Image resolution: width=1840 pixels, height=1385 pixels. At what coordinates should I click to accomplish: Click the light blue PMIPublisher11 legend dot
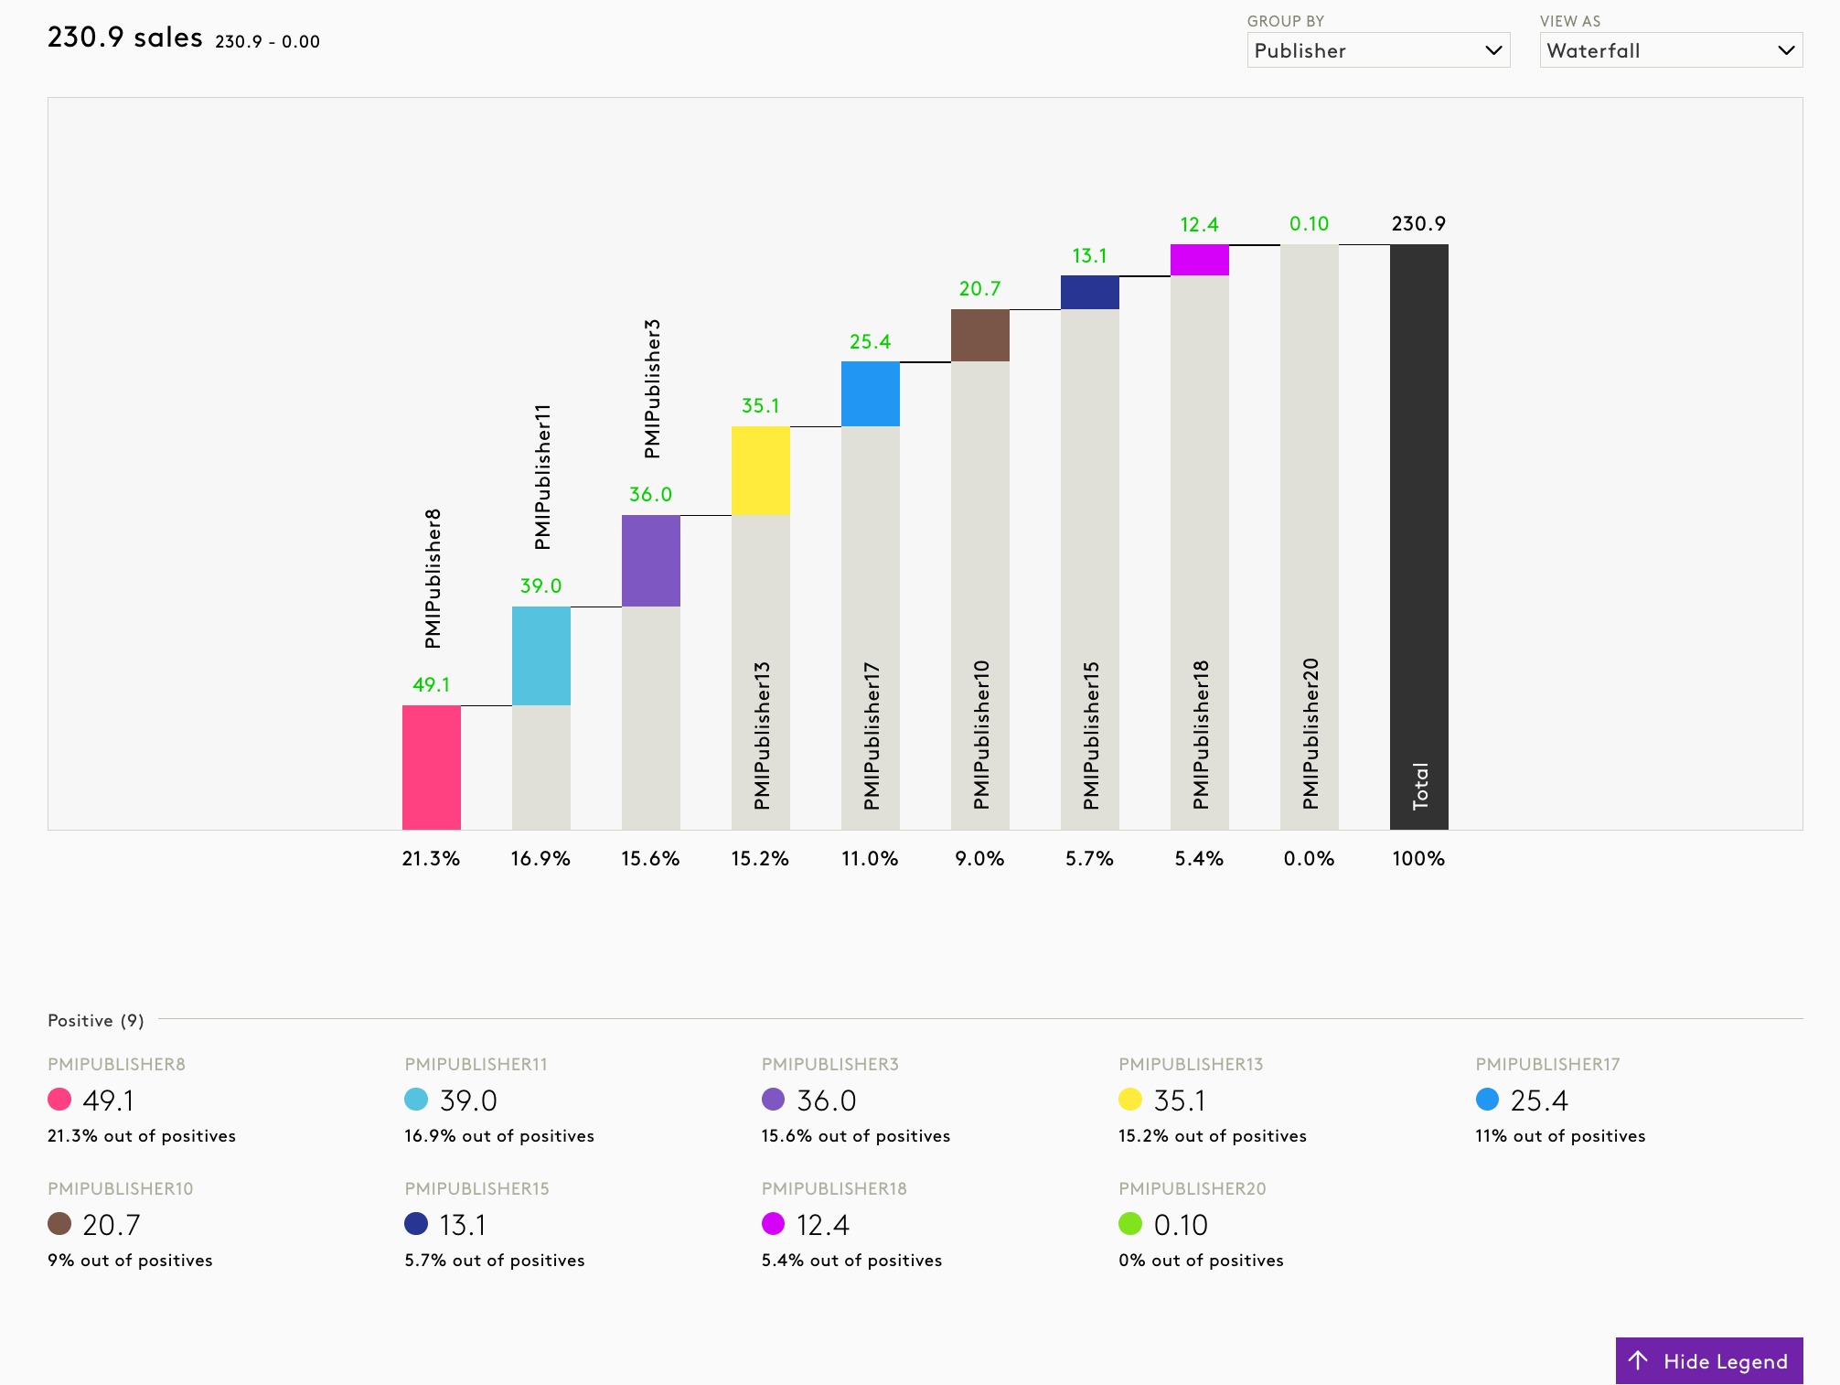coord(416,1100)
